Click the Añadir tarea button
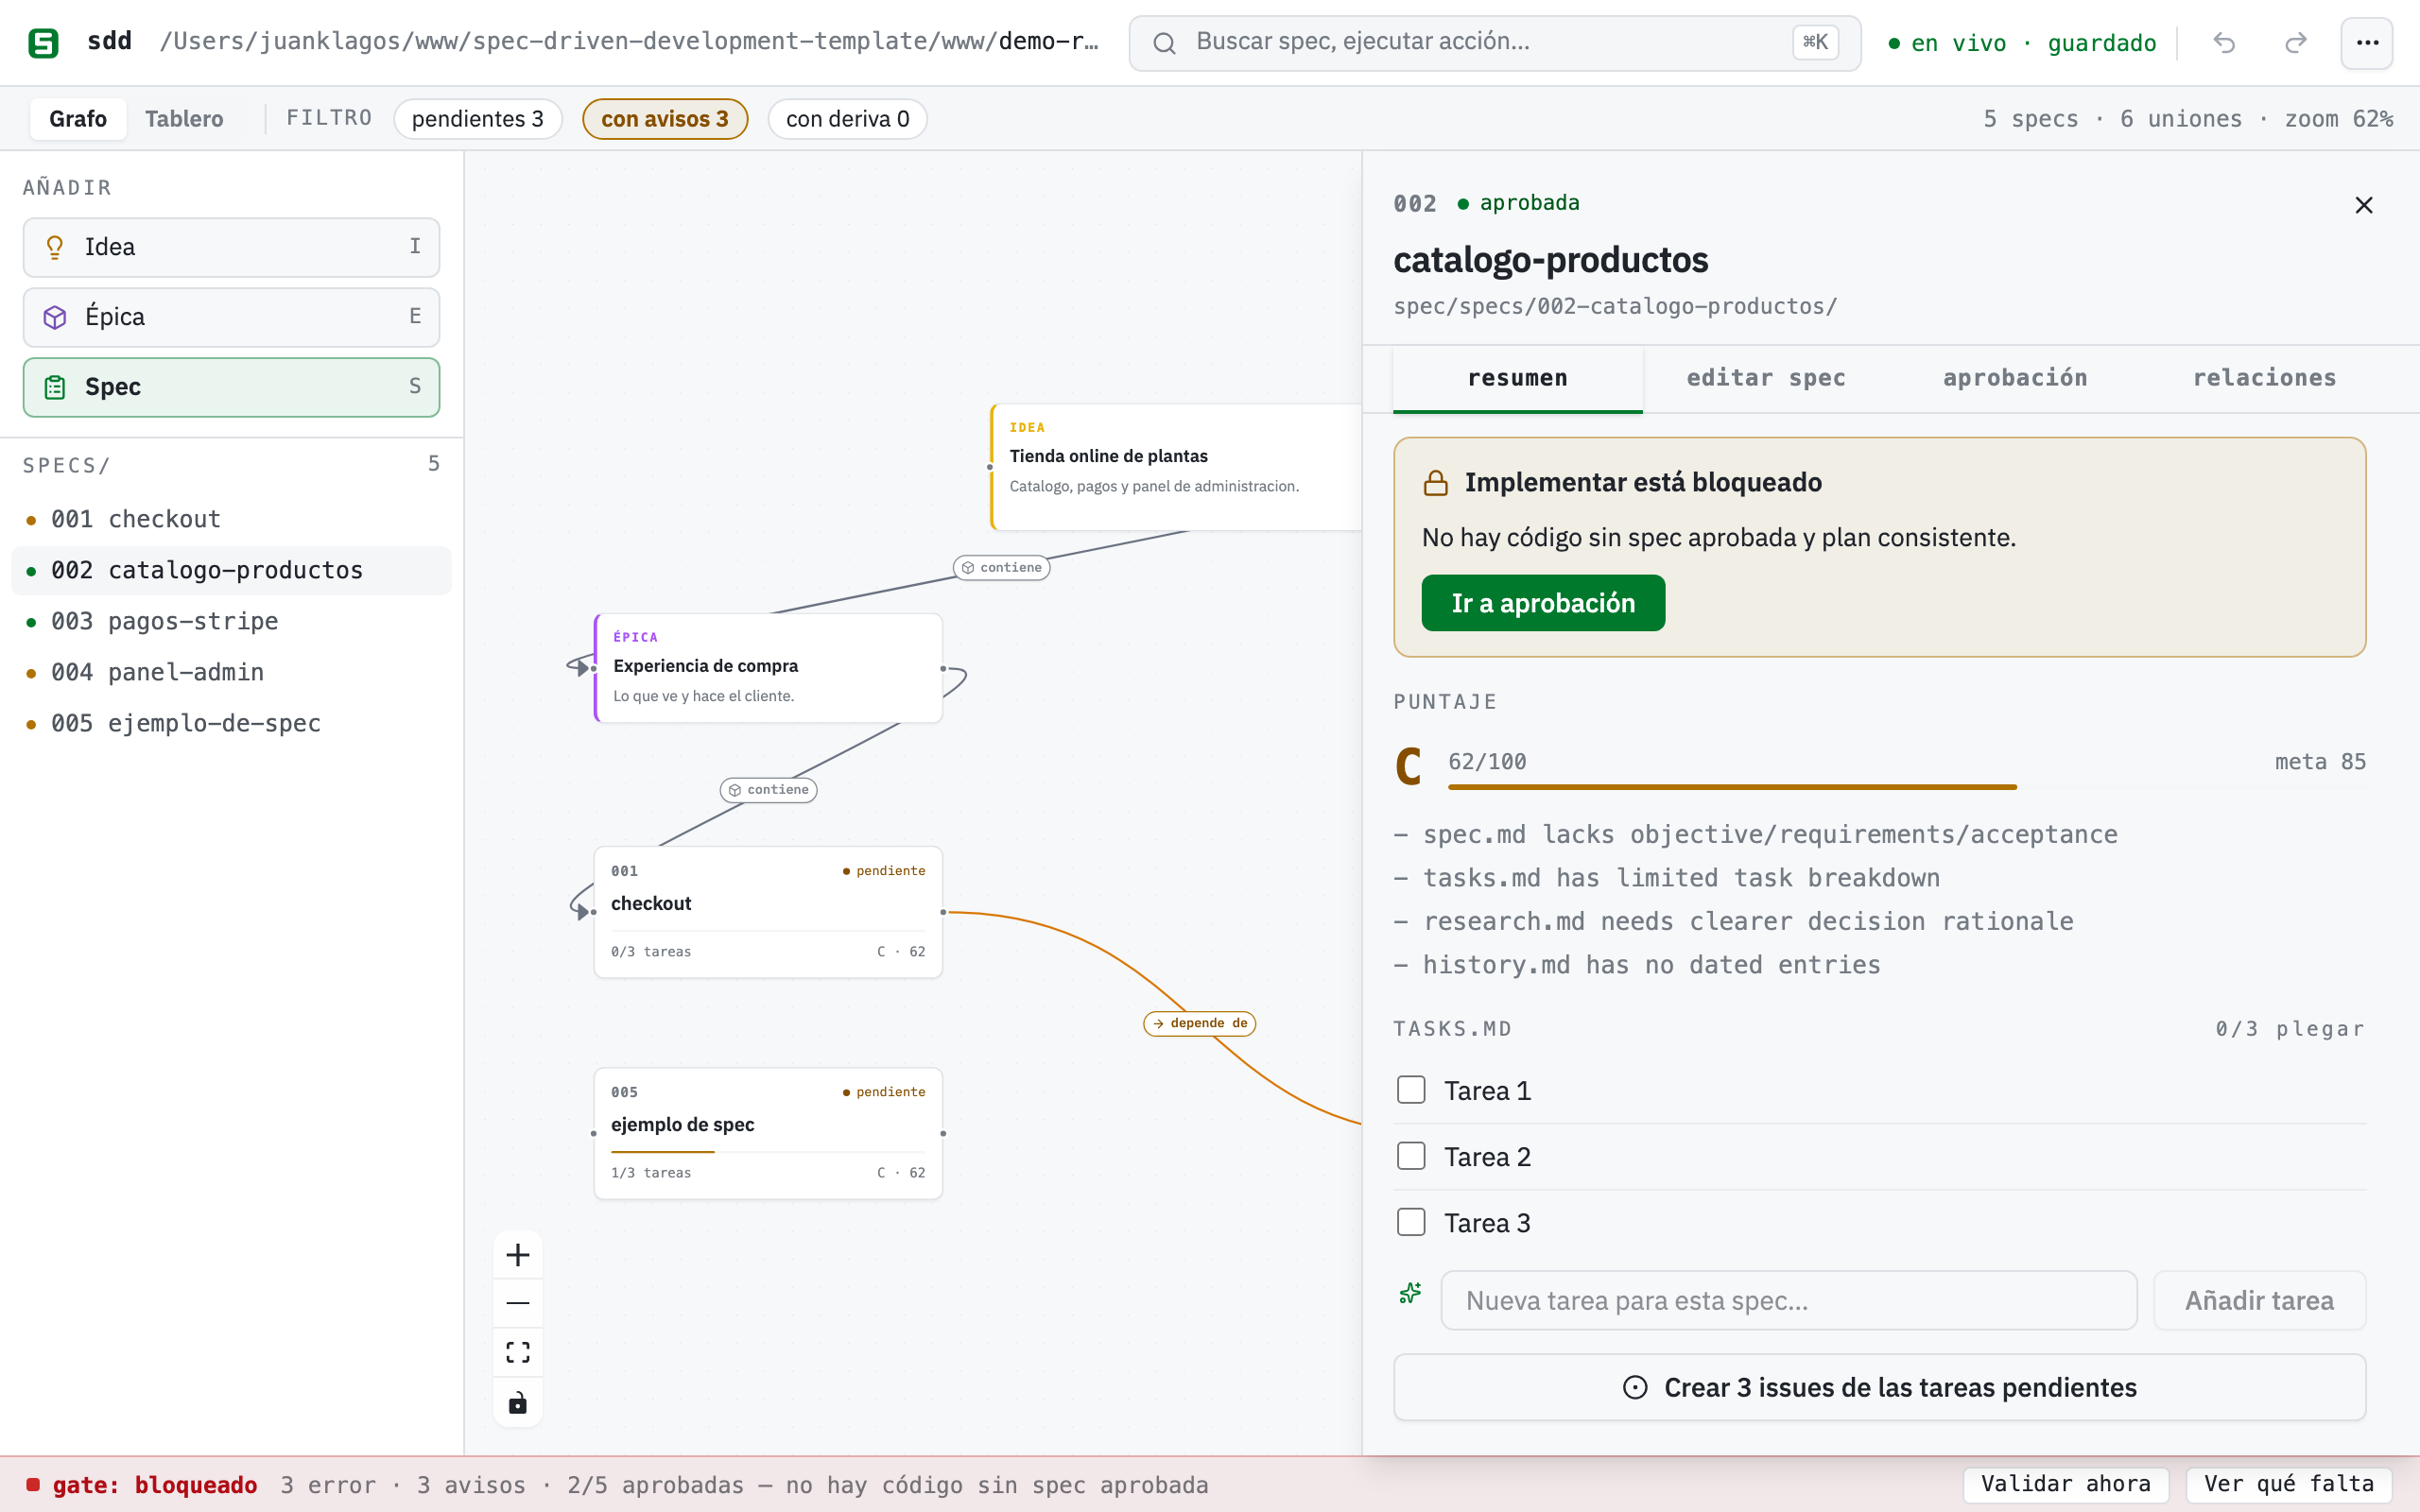 2259,1301
